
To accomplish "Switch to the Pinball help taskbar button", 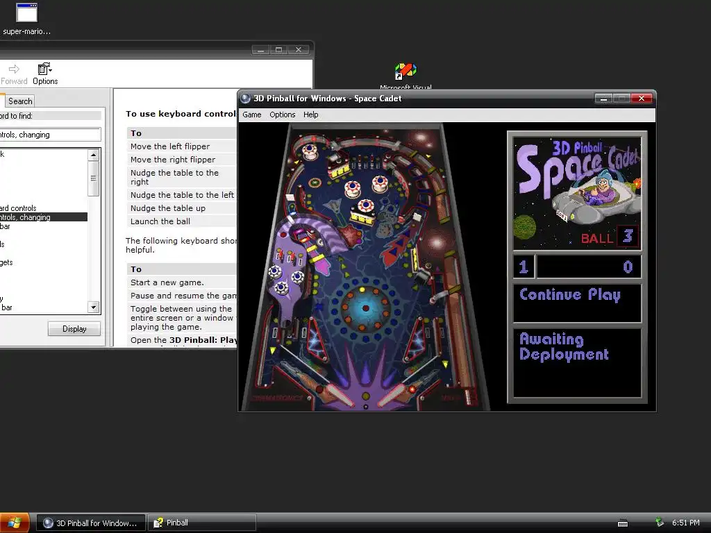I will click(202, 523).
